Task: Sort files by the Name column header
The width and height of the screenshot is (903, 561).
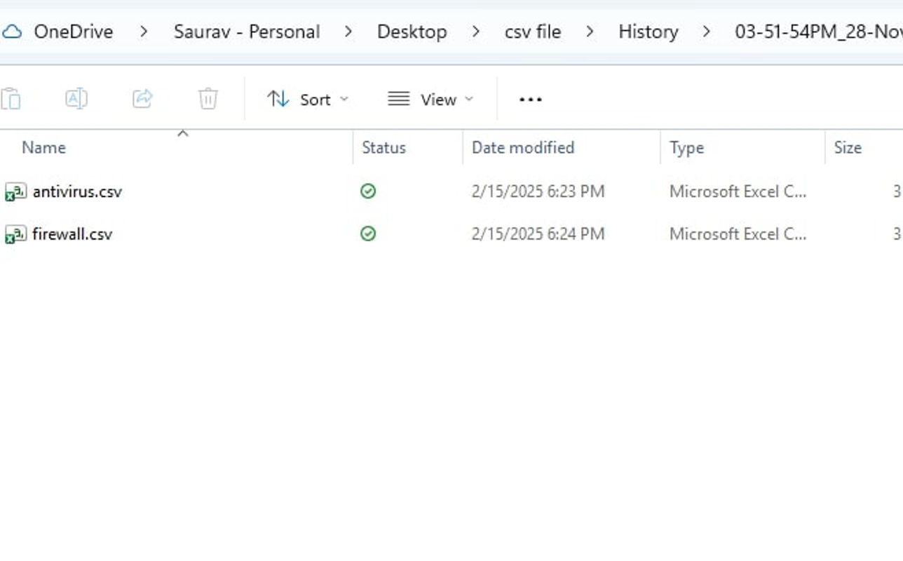Action: pyautogui.click(x=43, y=147)
